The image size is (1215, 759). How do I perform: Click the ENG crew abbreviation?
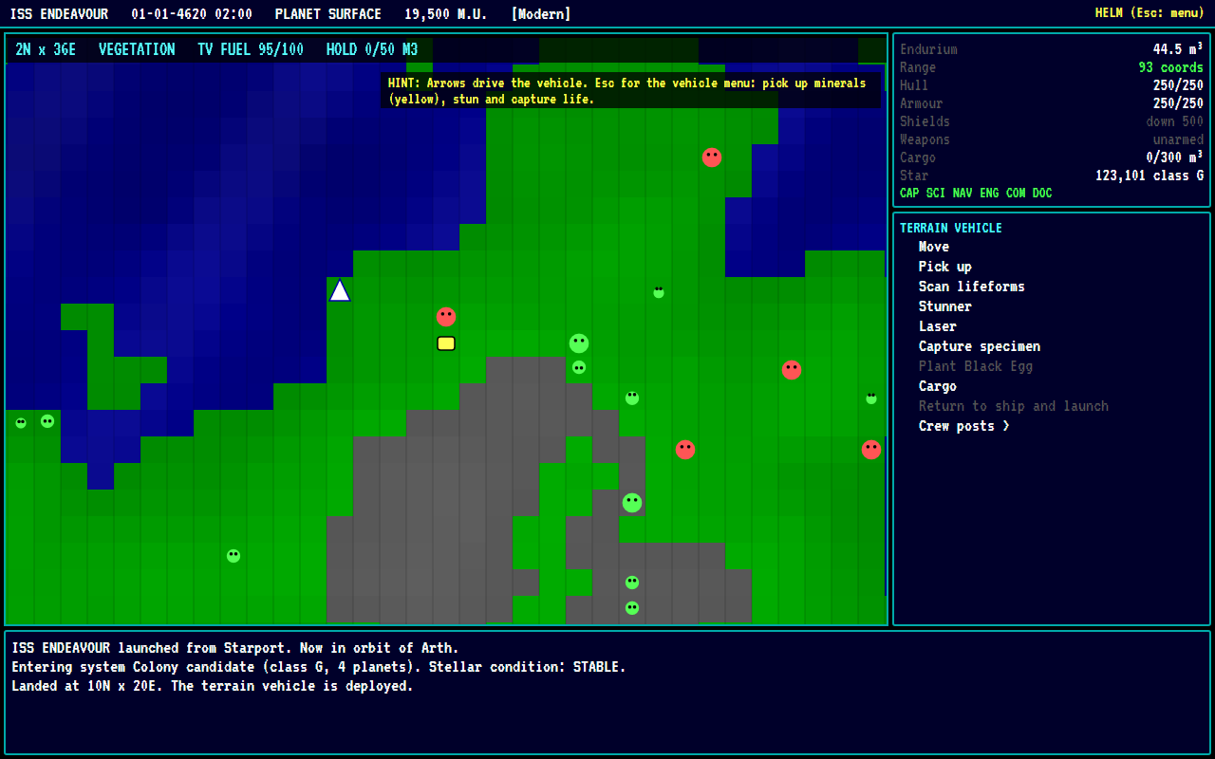point(989,194)
